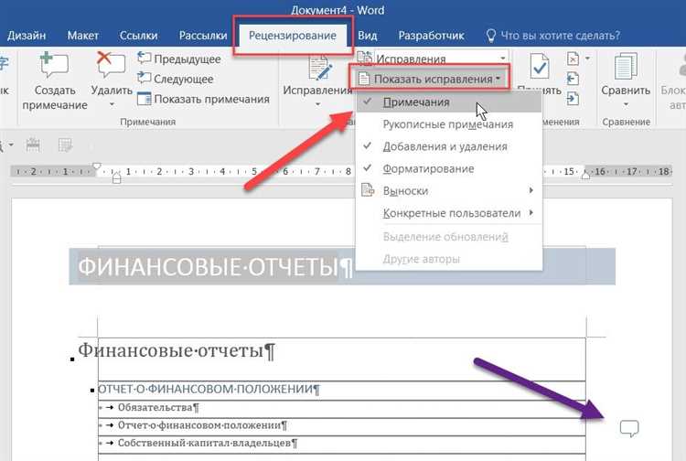Toggle Добавления и удаления option
The height and width of the screenshot is (461, 686).
[445, 146]
